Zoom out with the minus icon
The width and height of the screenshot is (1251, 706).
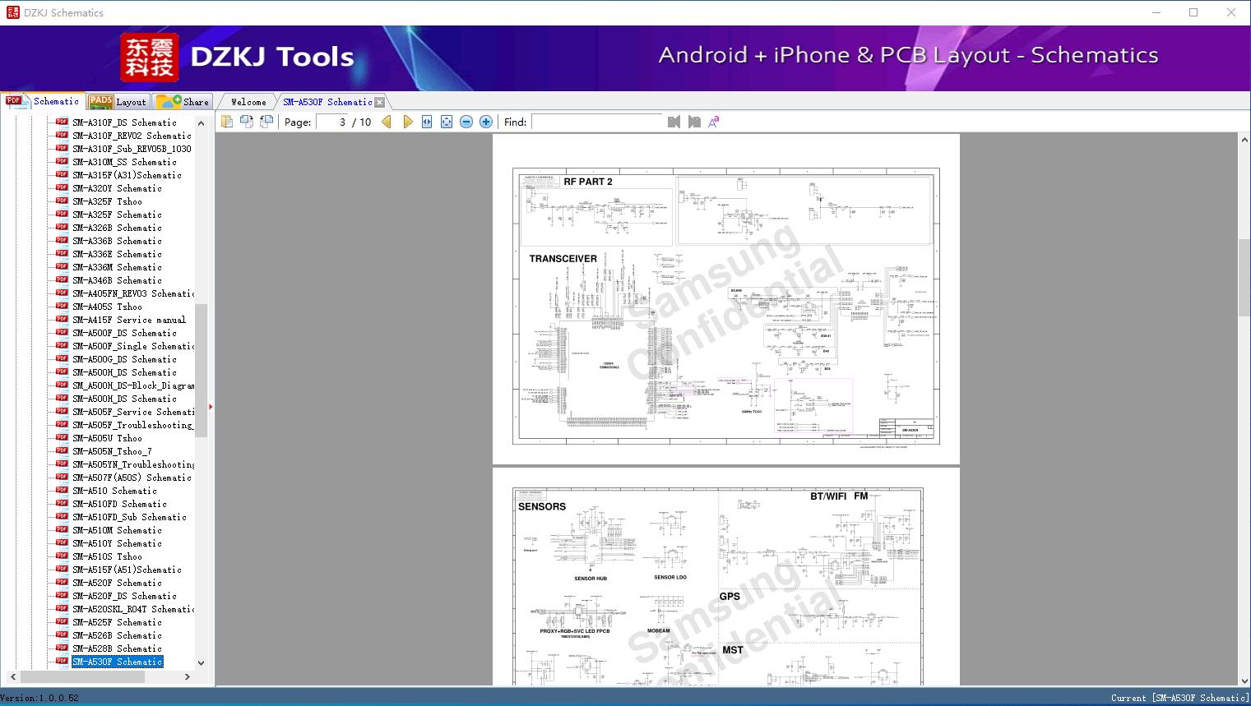pyautogui.click(x=466, y=122)
